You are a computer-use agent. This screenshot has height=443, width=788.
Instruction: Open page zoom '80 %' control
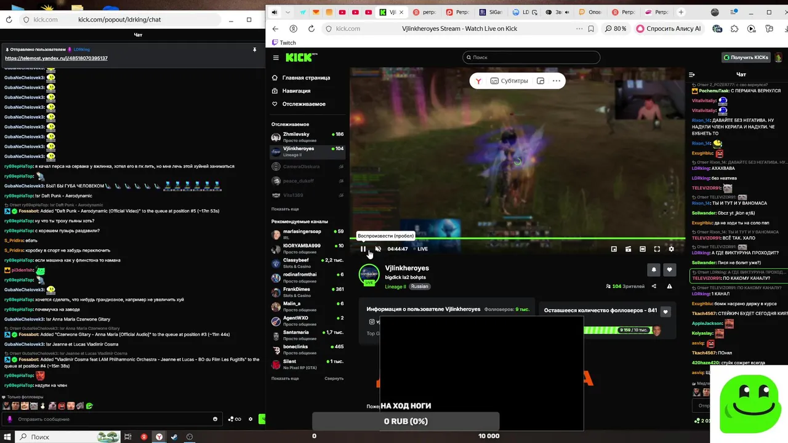pos(616,28)
